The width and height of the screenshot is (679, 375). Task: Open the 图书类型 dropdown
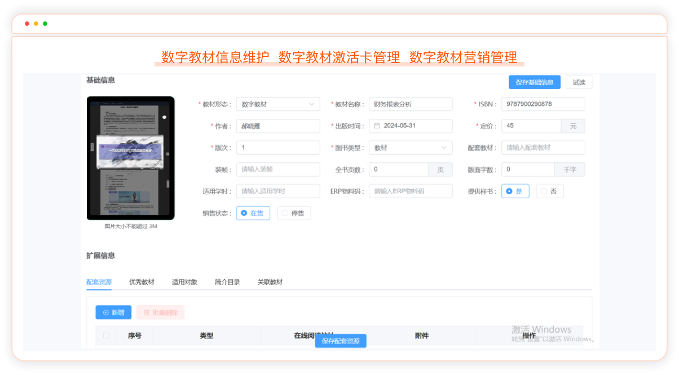[411, 148]
